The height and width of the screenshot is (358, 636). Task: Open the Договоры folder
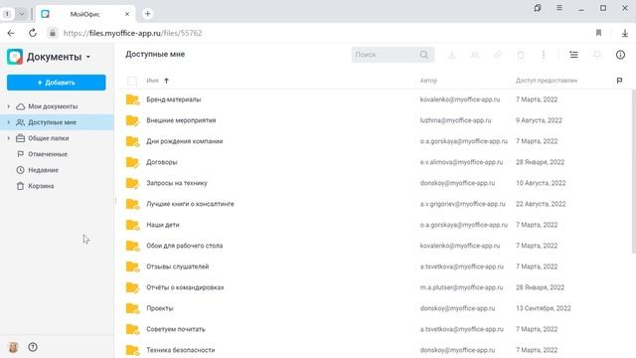(162, 162)
